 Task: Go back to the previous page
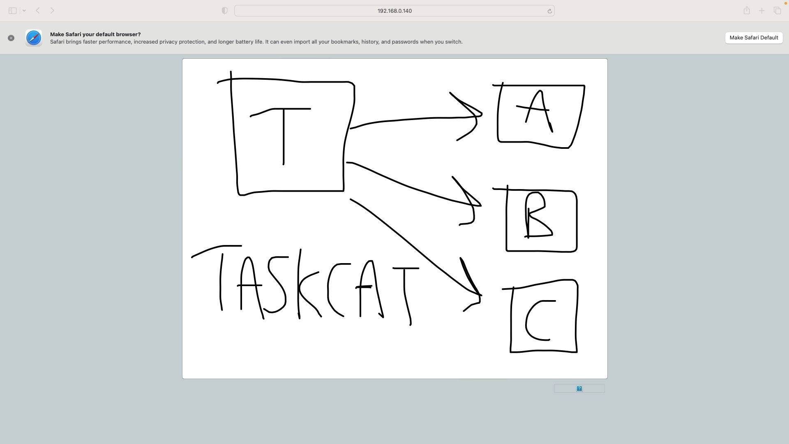coord(38,11)
